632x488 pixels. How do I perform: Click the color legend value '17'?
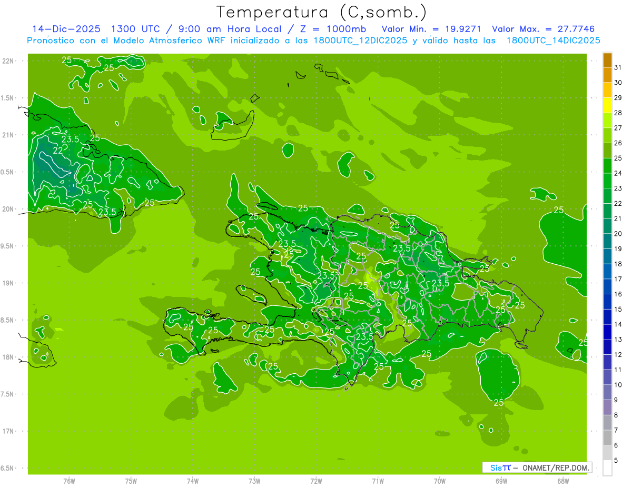click(618, 279)
